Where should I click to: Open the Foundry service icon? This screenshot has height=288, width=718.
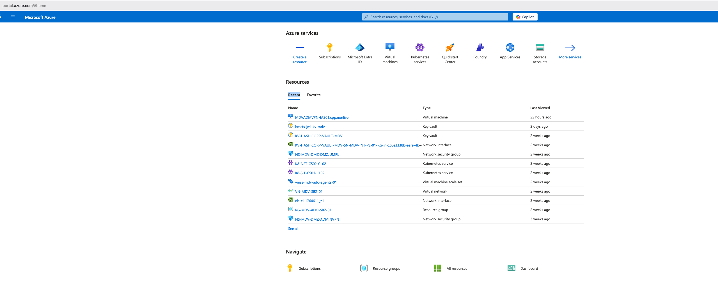click(480, 47)
